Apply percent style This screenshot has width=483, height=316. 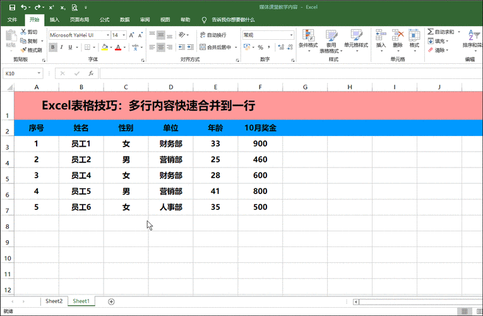point(261,47)
